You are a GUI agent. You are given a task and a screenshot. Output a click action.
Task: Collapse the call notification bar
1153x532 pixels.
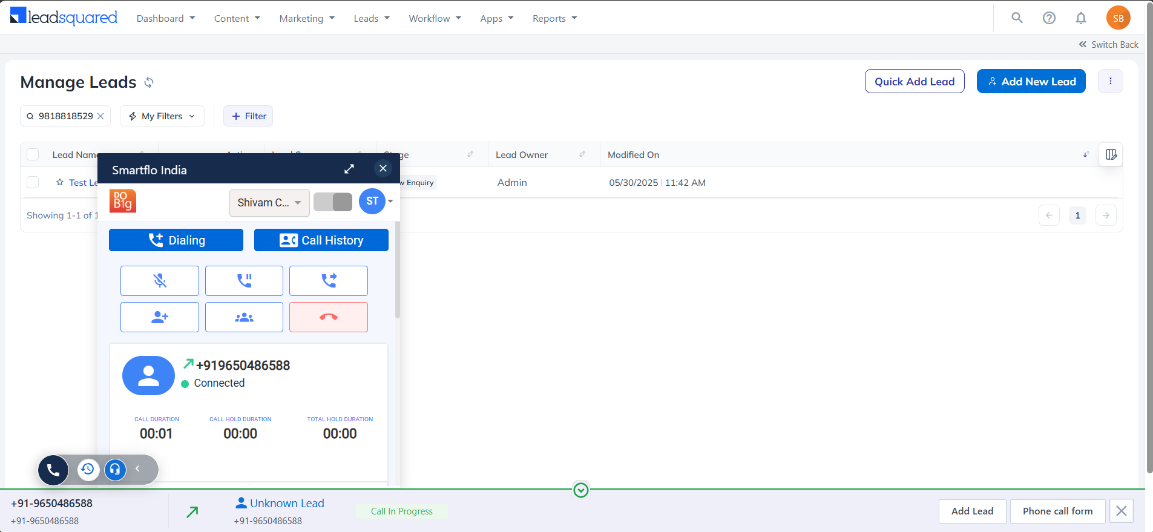(581, 490)
